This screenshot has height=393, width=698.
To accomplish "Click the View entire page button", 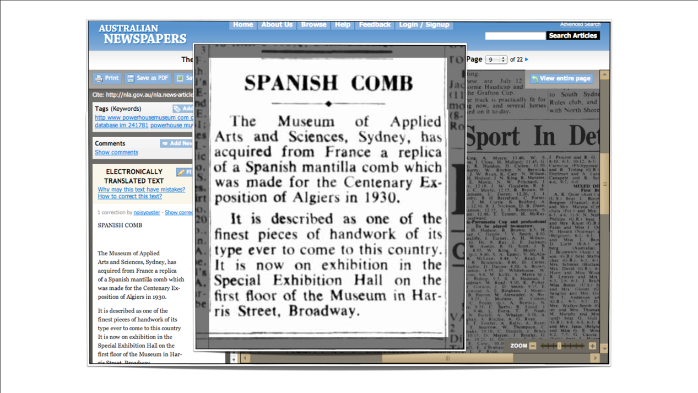I will 561,79.
